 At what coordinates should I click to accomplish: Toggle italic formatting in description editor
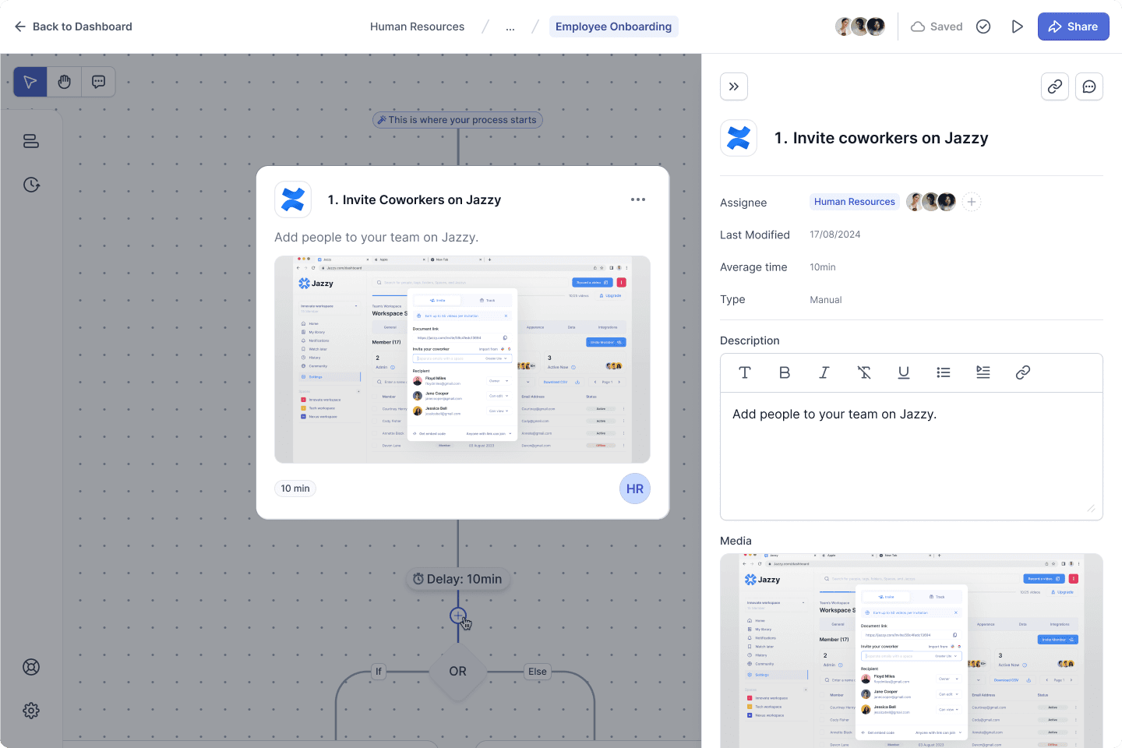824,372
